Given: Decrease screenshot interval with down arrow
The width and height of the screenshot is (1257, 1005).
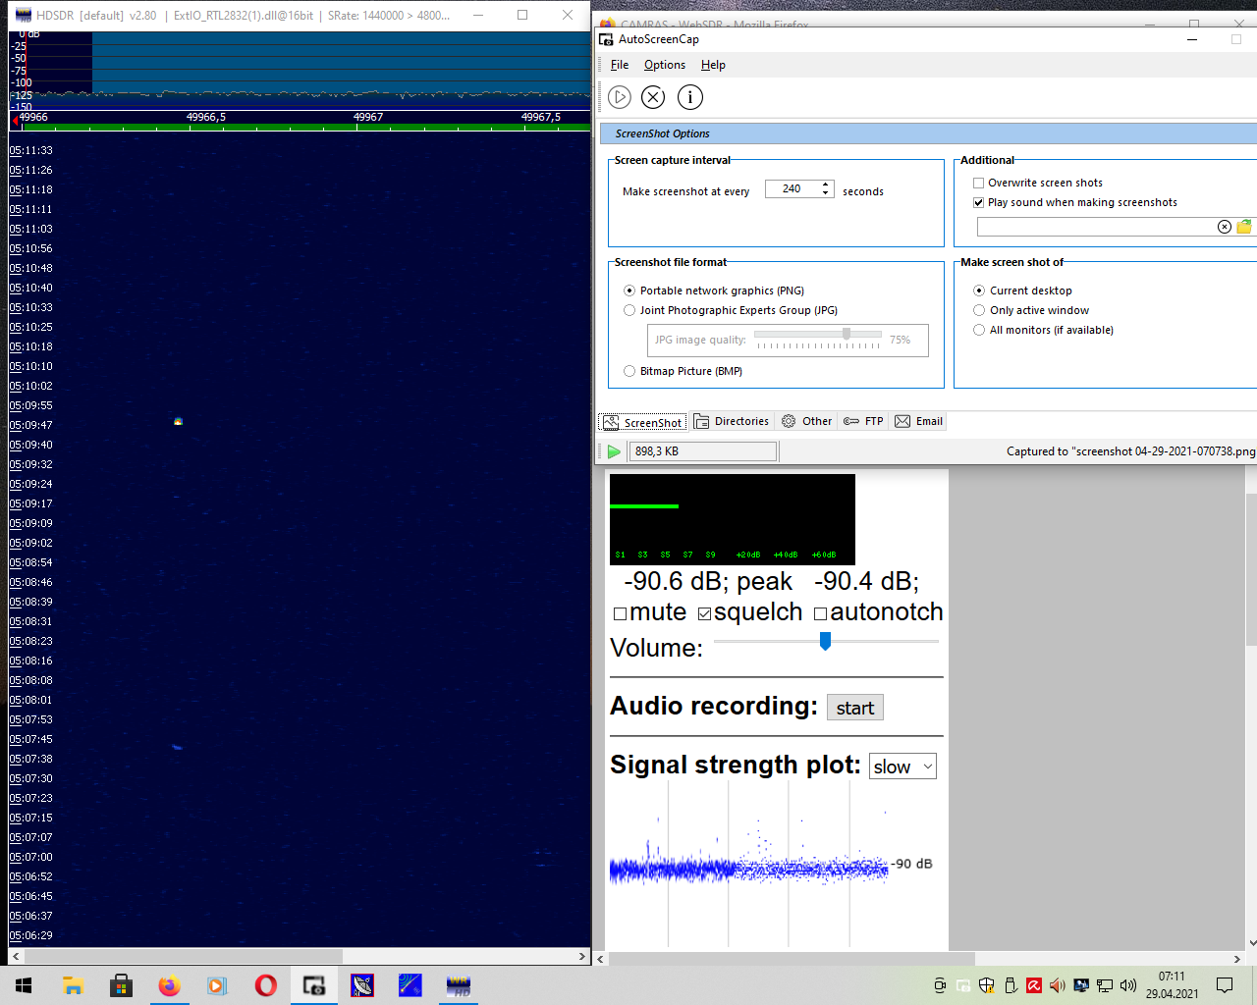Looking at the screenshot, I should (826, 193).
